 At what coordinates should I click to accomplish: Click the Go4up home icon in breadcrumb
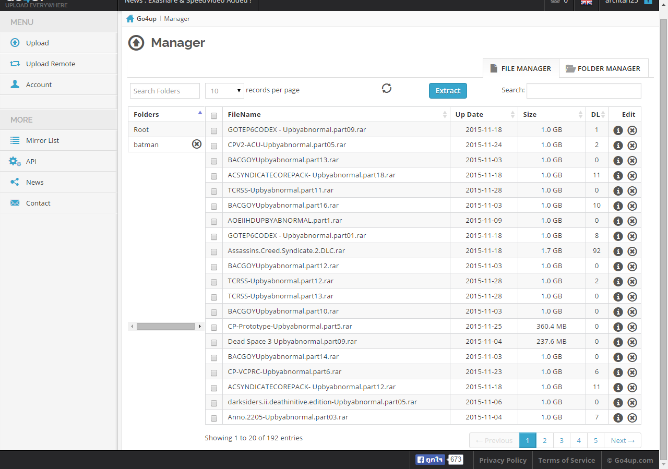coord(130,19)
